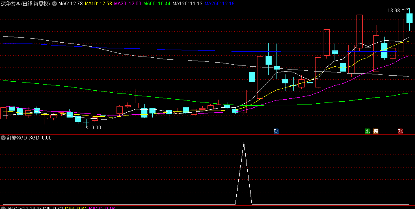Click the green 跌 marker icon
Image resolution: width=415 pixels, height=209 pixels.
click(x=367, y=131)
